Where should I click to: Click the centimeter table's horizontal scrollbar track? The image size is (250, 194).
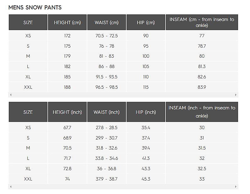[123, 95]
